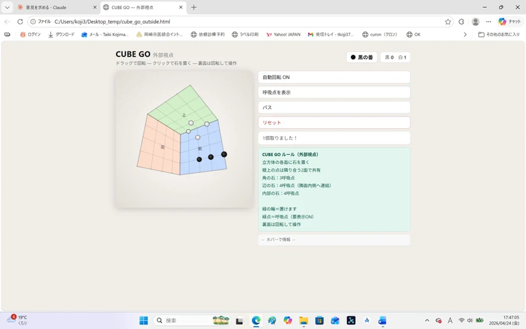Add page to favorites with star
Image resolution: width=526 pixels, height=329 pixels.
pos(448,21)
